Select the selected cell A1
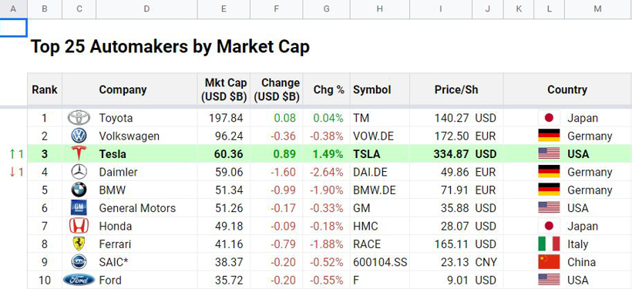The height and width of the screenshot is (289, 632). [x=14, y=28]
